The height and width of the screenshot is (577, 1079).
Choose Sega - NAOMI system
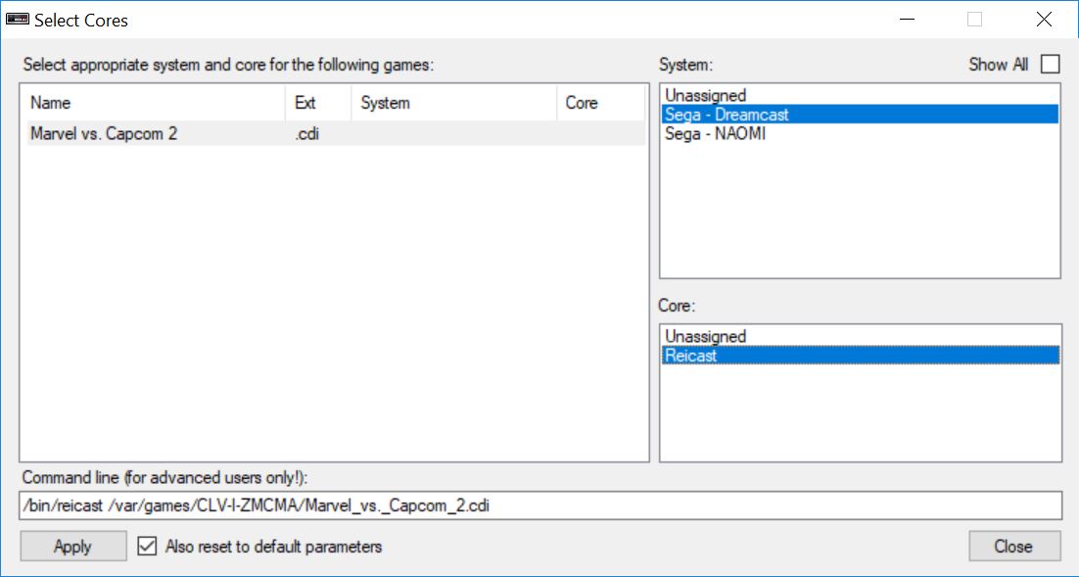pos(860,133)
